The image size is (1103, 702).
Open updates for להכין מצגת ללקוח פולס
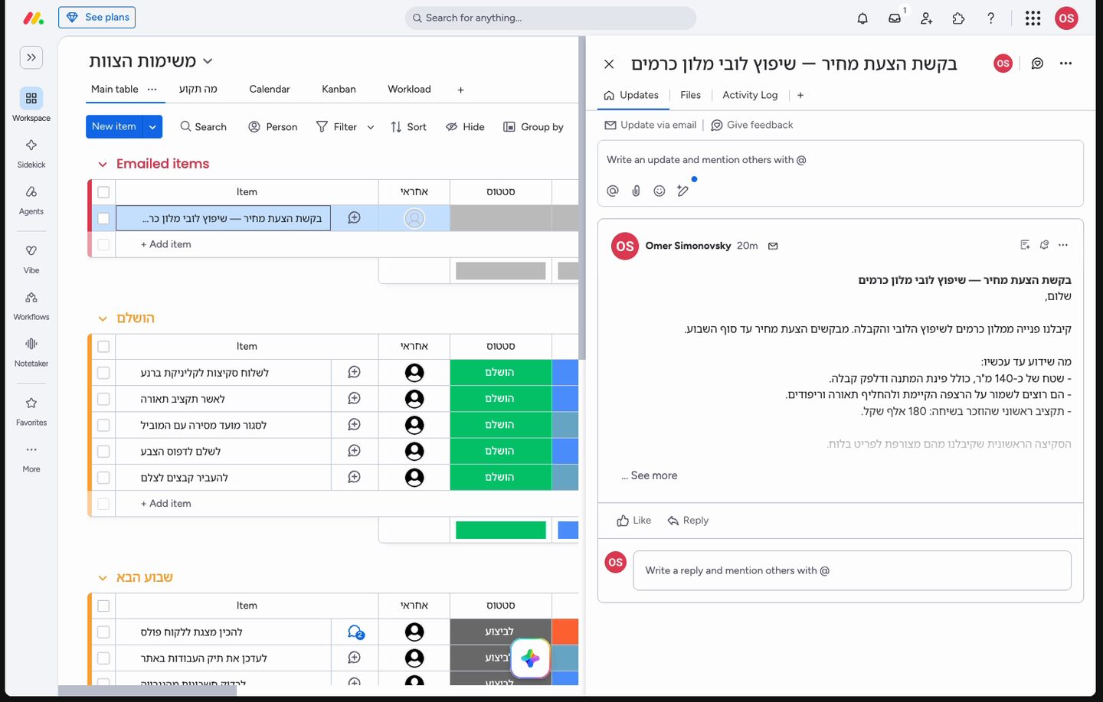pyautogui.click(x=355, y=632)
